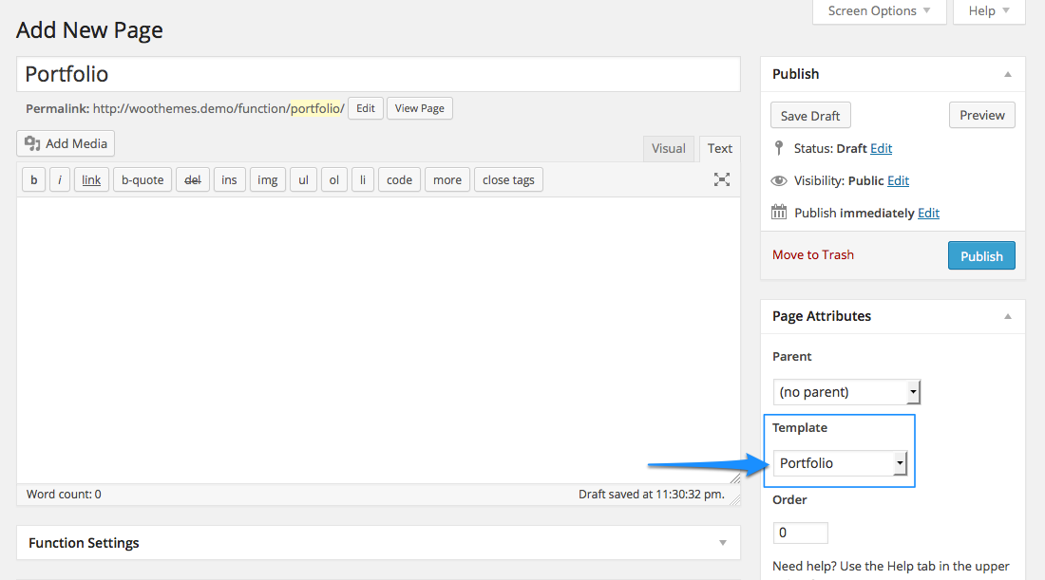
Task: Open the Parent page dropdown
Action: (x=846, y=391)
